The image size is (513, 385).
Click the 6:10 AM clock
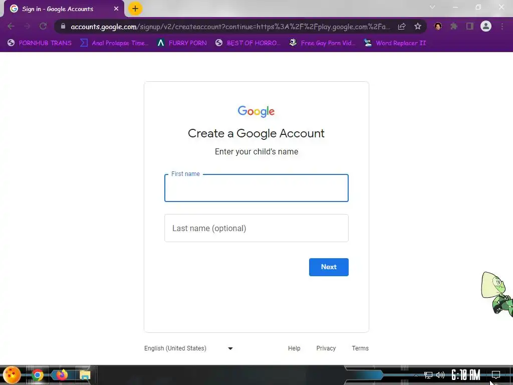pos(465,375)
